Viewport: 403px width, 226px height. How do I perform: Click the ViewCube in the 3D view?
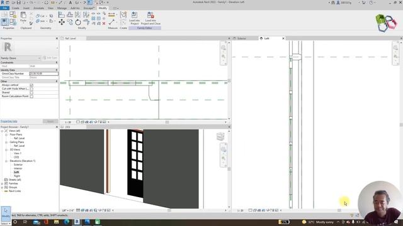[220, 137]
